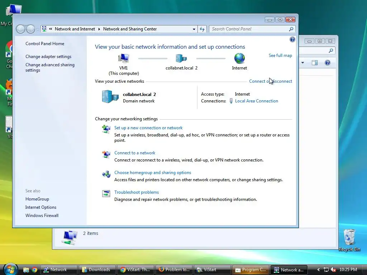This screenshot has width=367, height=275.
Task: Click the homegroup sharing icon
Action: click(x=106, y=174)
